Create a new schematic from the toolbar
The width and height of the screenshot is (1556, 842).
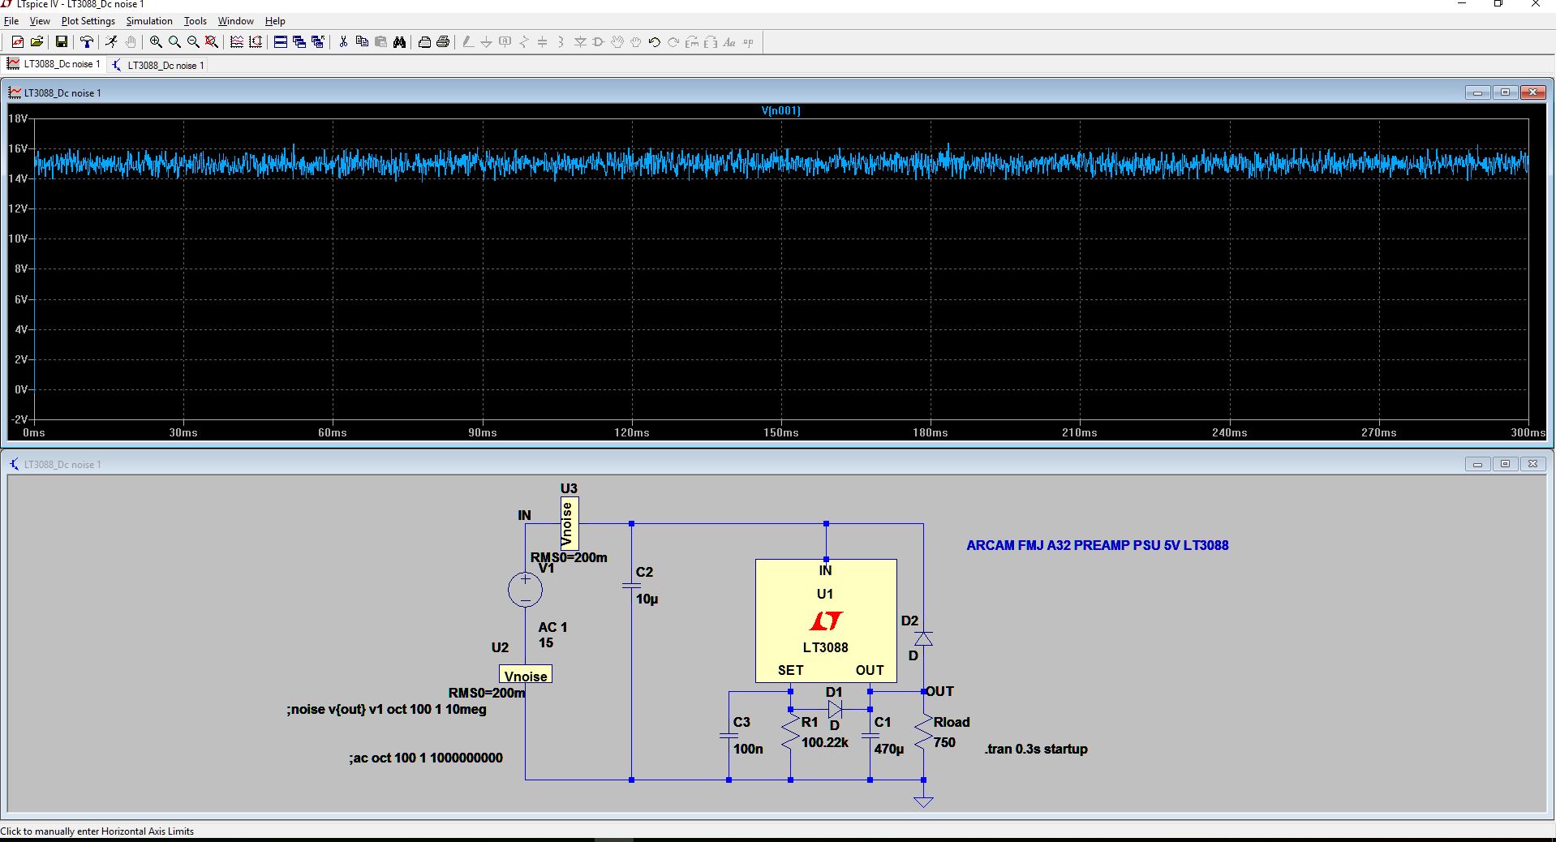(17, 42)
